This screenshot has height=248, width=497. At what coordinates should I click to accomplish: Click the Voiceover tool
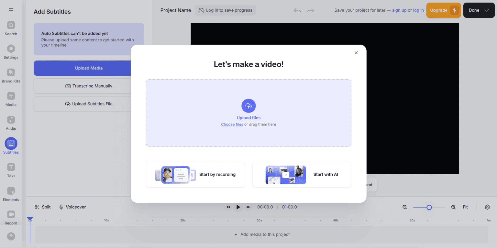[72, 207]
